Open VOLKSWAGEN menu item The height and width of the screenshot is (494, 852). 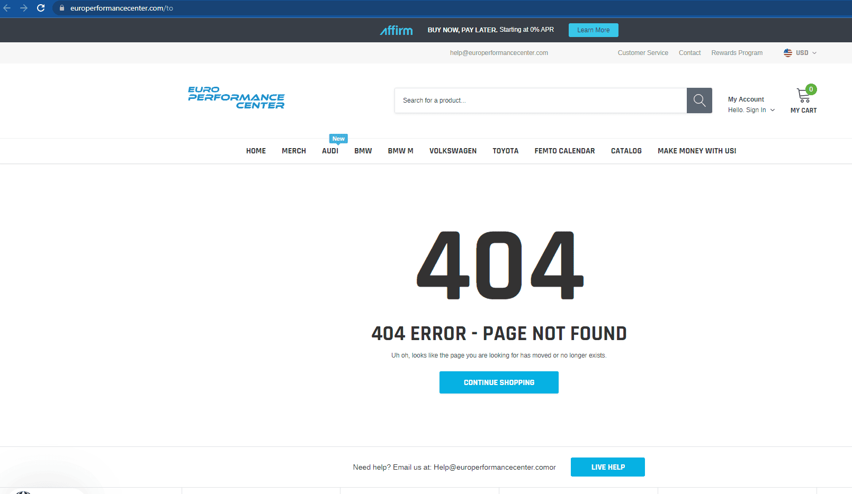click(x=453, y=151)
